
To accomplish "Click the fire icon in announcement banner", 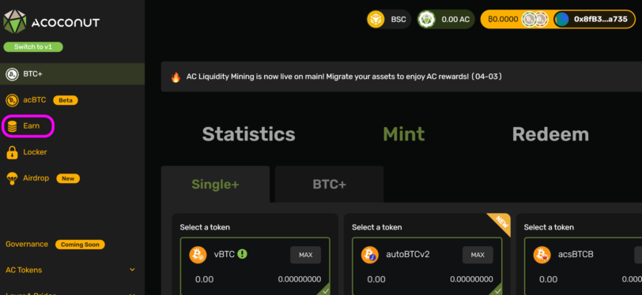I will pos(176,77).
